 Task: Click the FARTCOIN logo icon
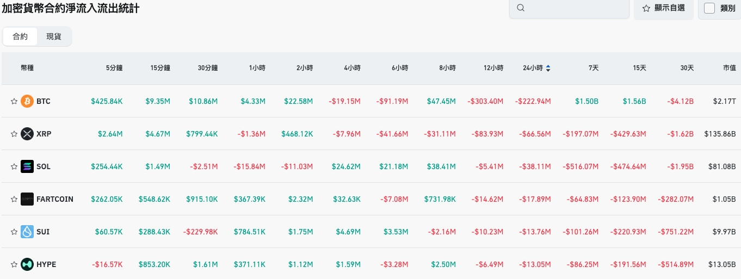coord(27,199)
